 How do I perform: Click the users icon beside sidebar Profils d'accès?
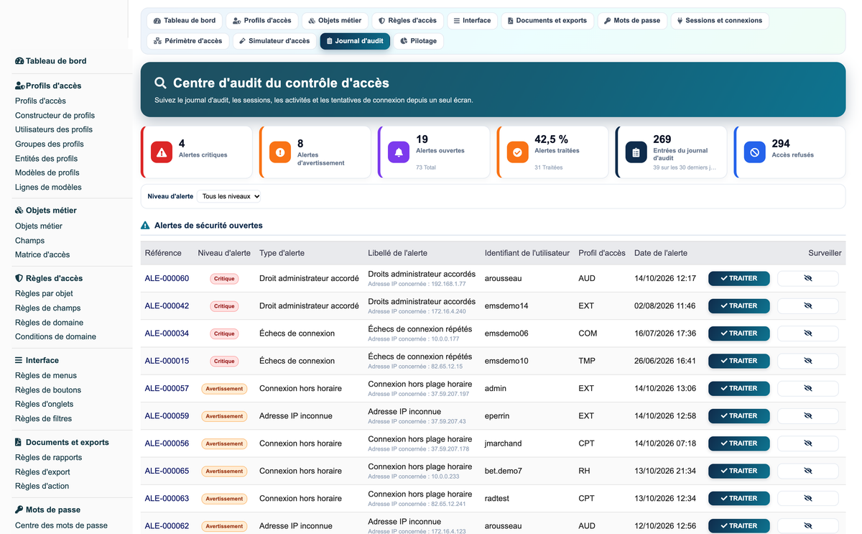(20, 86)
